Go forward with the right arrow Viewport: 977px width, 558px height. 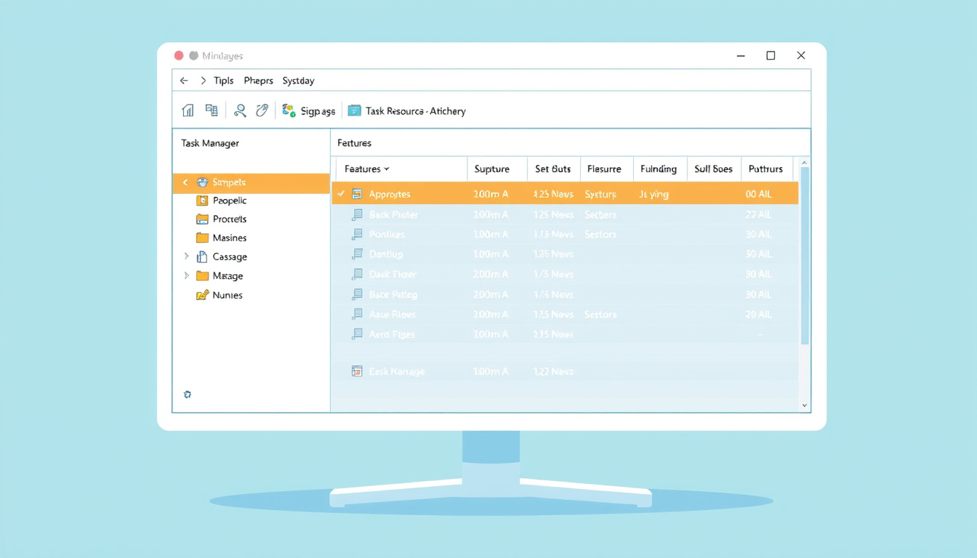tap(204, 81)
